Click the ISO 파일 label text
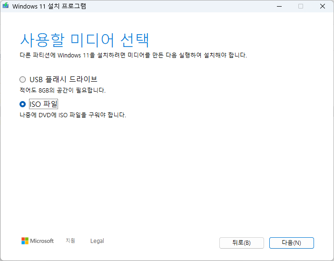This screenshot has width=334, height=261. point(43,104)
